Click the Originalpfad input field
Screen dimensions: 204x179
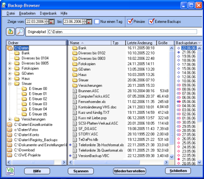tap(122, 32)
